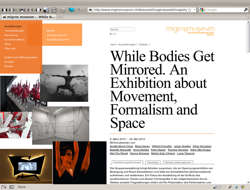Select the migros museum browser tab
Viewport: 250px width, 190px height.
tap(29, 17)
